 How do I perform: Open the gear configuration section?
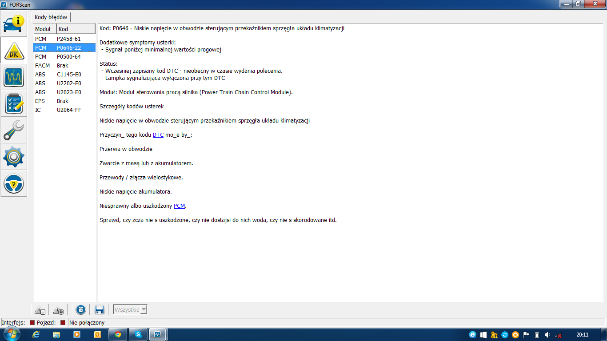(14, 157)
